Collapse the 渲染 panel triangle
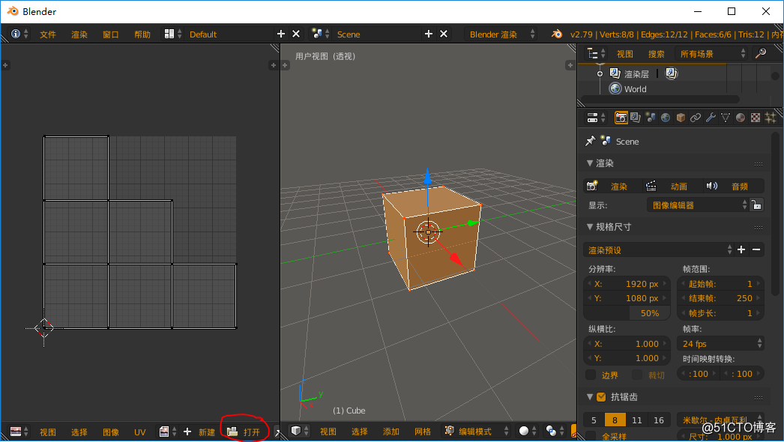Viewport: 784px width, 442px height. point(590,163)
